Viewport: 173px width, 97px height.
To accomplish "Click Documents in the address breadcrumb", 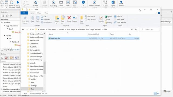I will (x=52, y=30).
